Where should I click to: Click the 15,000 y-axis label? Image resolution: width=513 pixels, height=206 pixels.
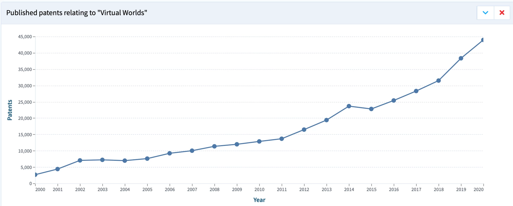coord(25,135)
